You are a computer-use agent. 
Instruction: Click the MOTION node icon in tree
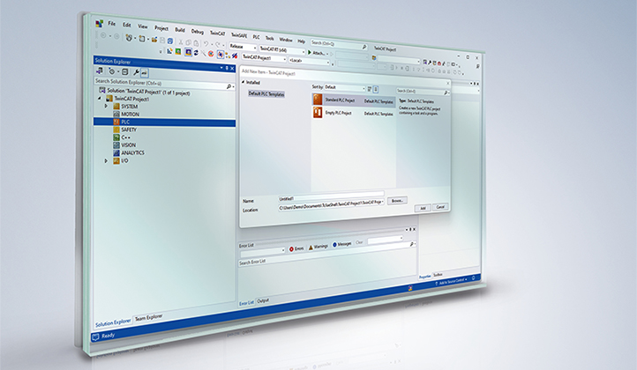(115, 115)
